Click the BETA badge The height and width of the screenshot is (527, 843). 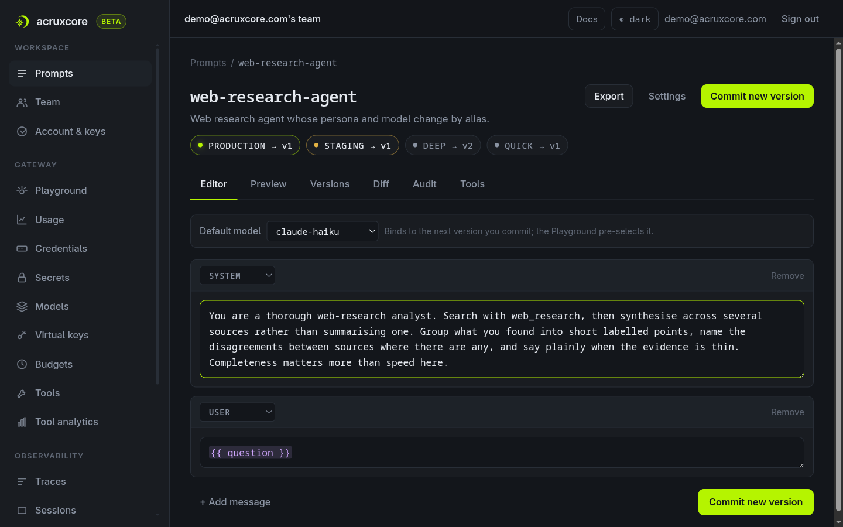(x=111, y=22)
